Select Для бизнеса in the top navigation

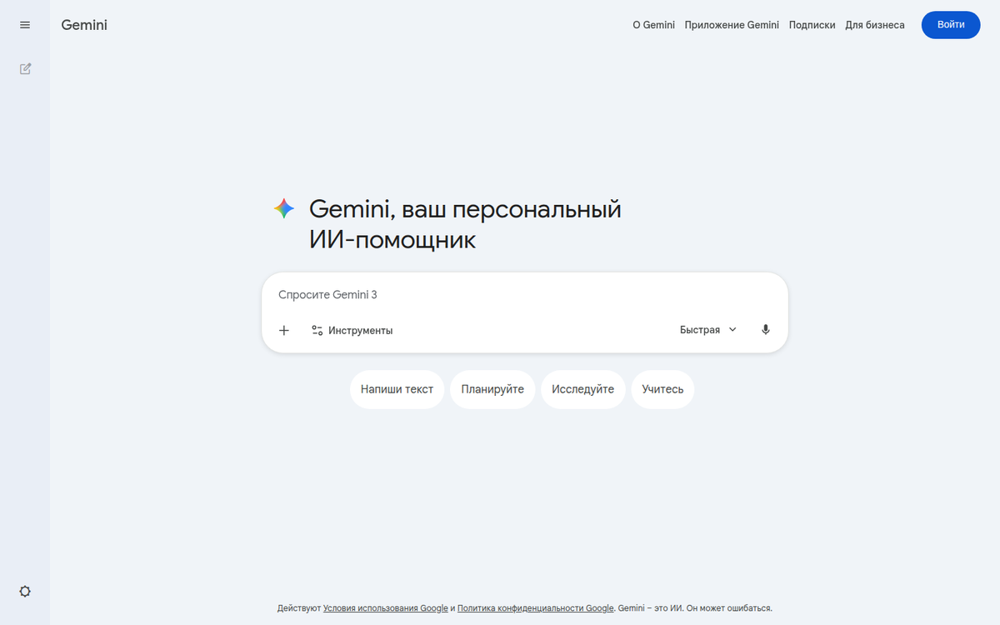coord(875,25)
